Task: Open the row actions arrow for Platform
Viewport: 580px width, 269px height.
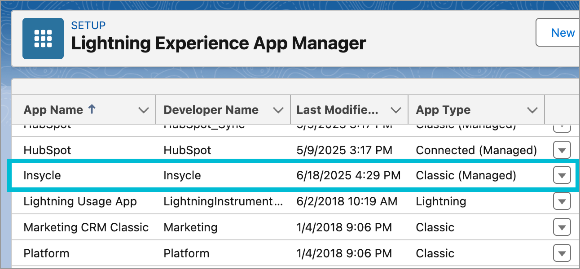Action: [x=562, y=253]
